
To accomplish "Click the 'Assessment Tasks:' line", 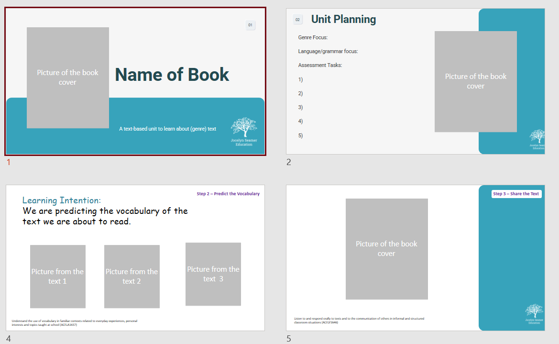I will click(320, 65).
